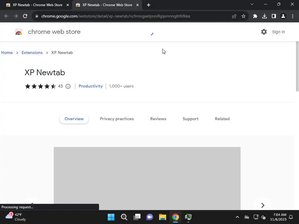299x224 pixels.
Task: Open the Related tab
Action: [x=222, y=119]
